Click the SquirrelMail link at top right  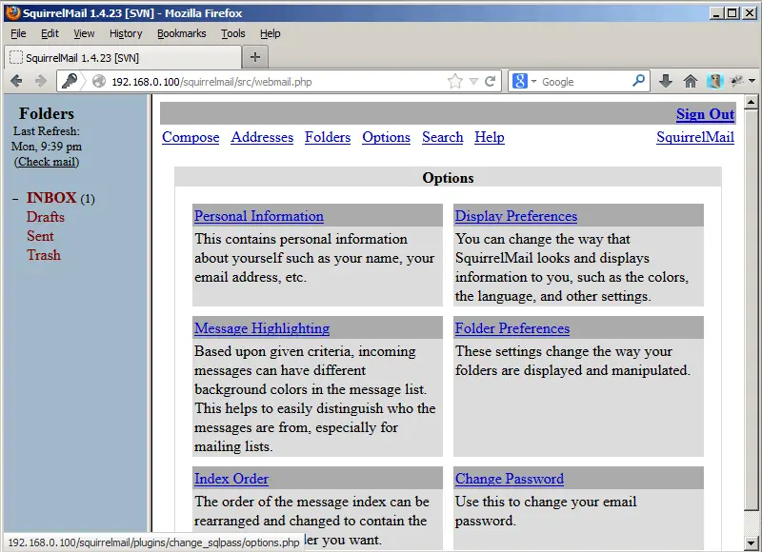[x=695, y=137]
